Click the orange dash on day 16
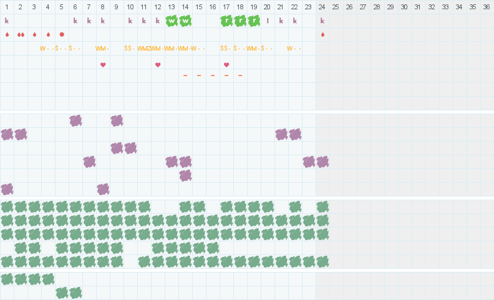 (213, 75)
